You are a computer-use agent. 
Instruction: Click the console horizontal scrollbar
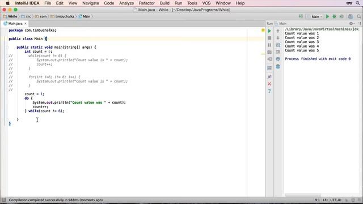click(303, 195)
